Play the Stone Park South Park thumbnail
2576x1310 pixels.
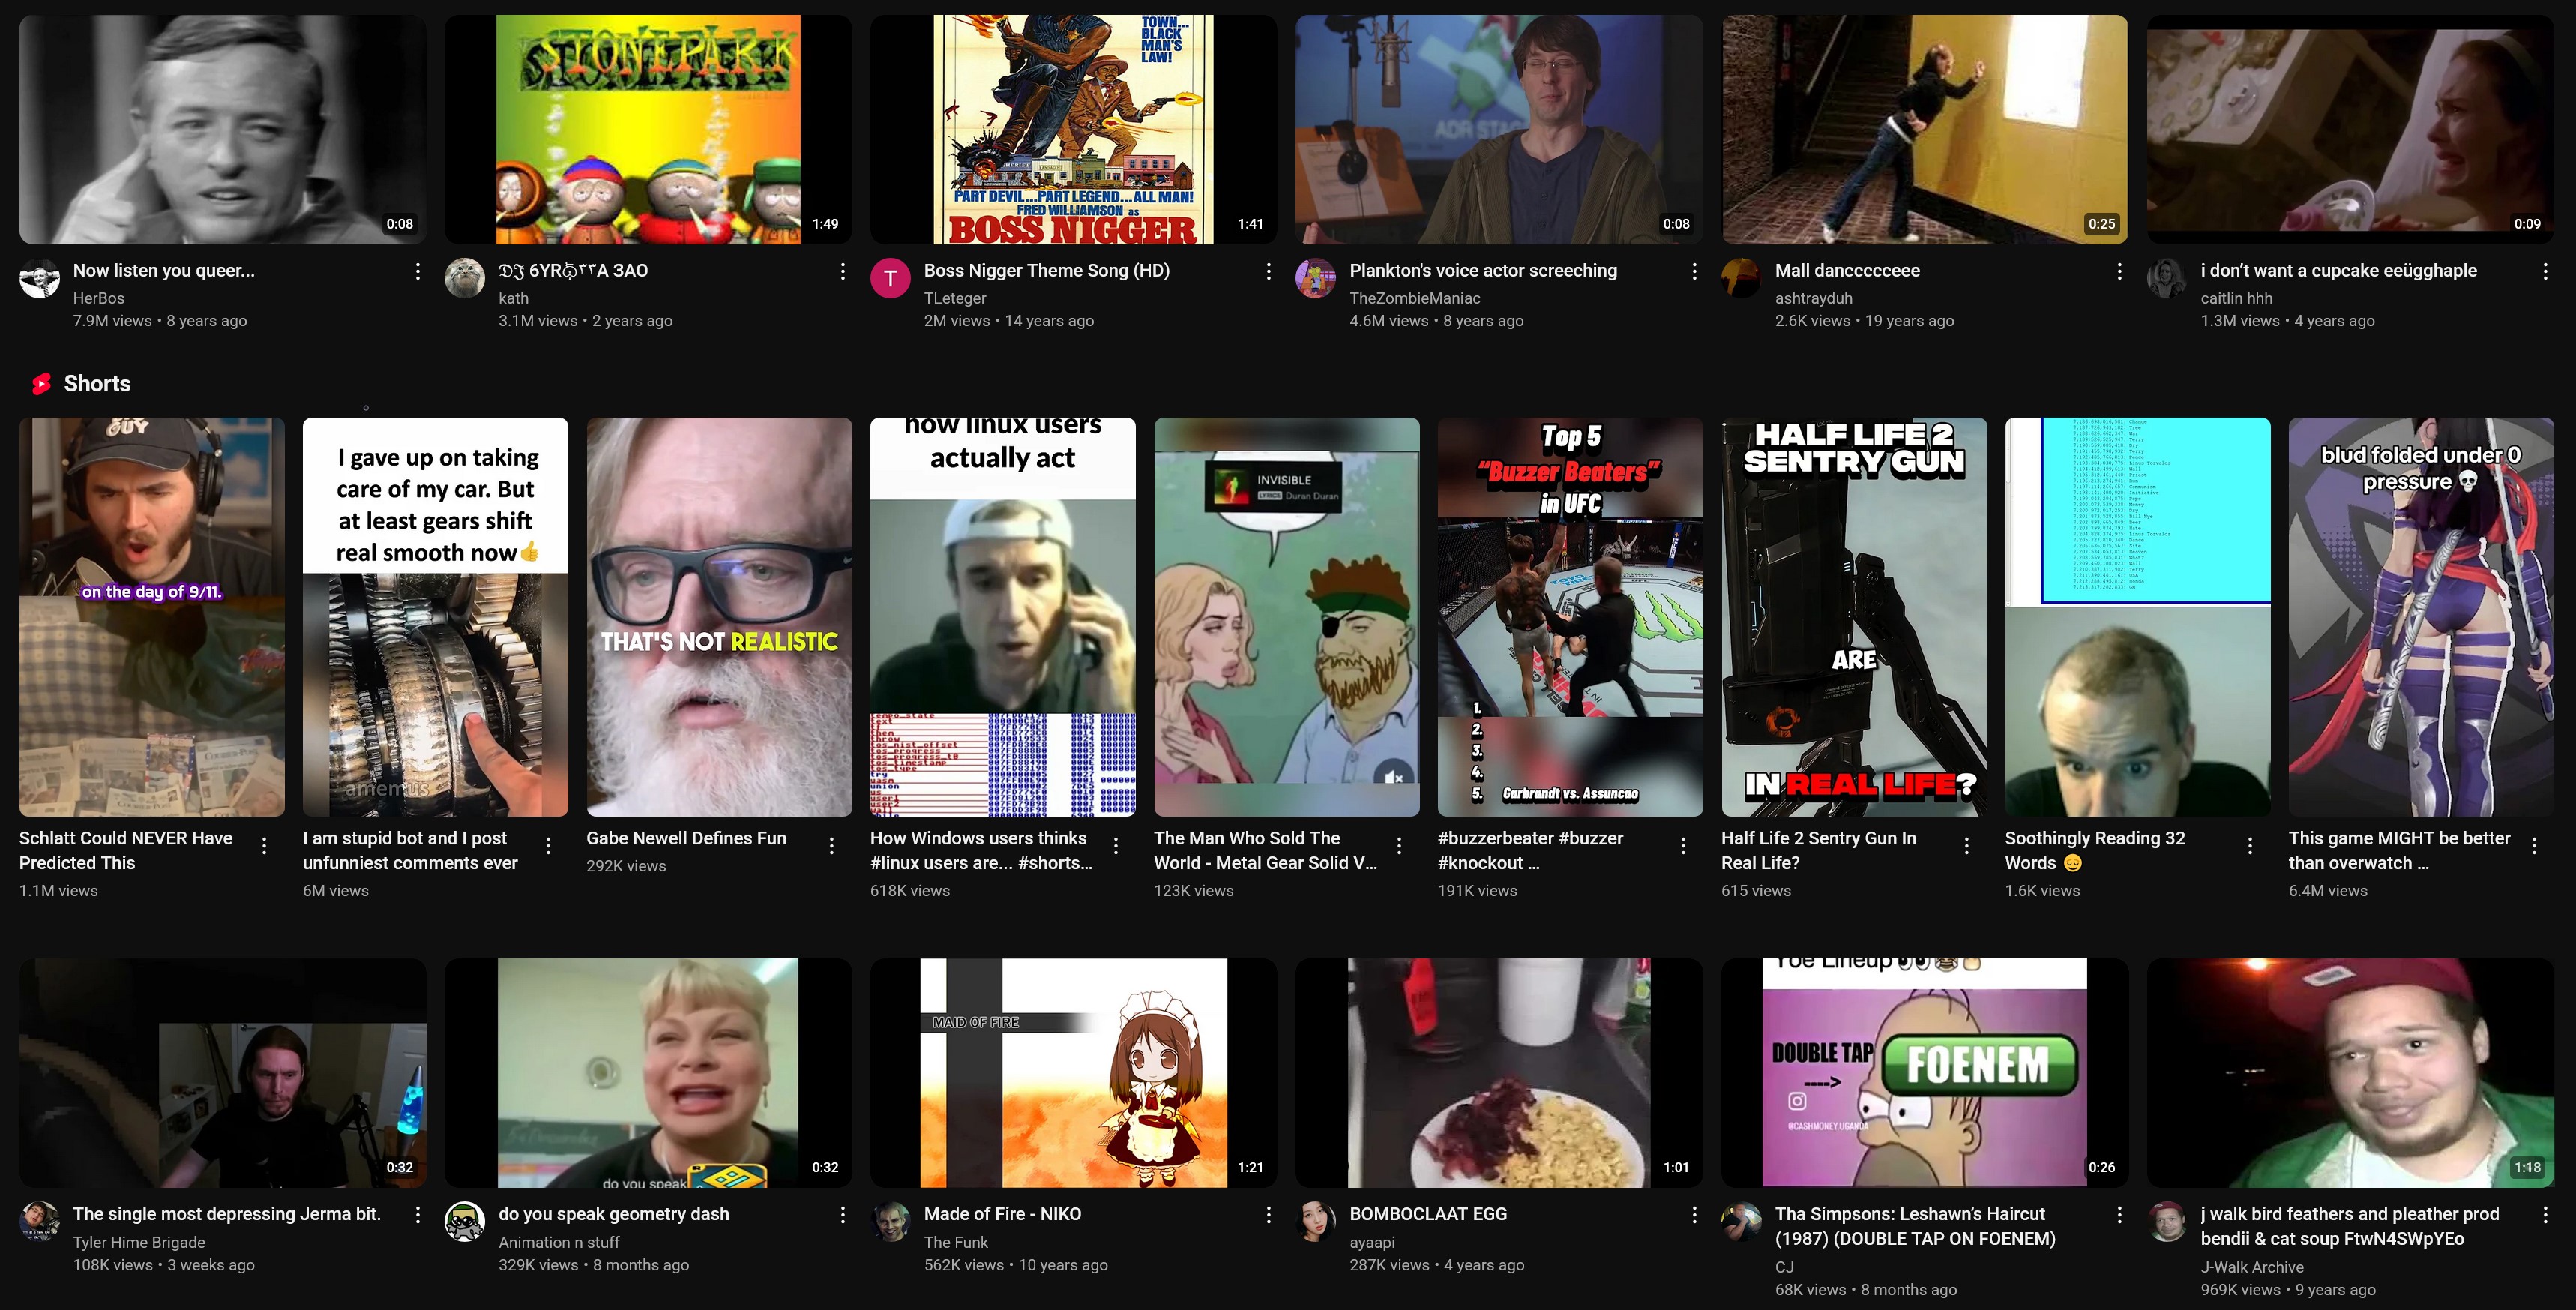click(648, 129)
